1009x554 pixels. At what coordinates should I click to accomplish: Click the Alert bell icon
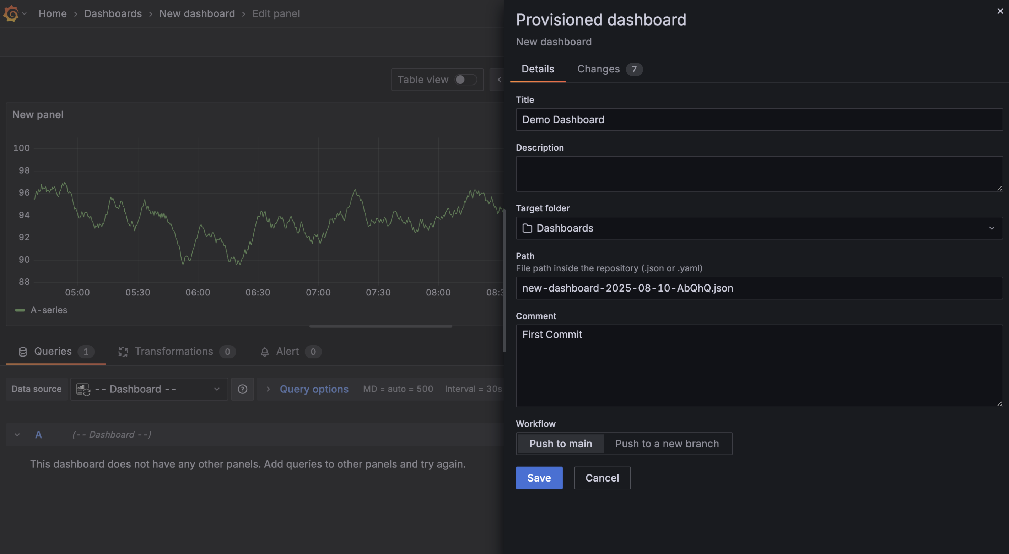click(x=265, y=352)
